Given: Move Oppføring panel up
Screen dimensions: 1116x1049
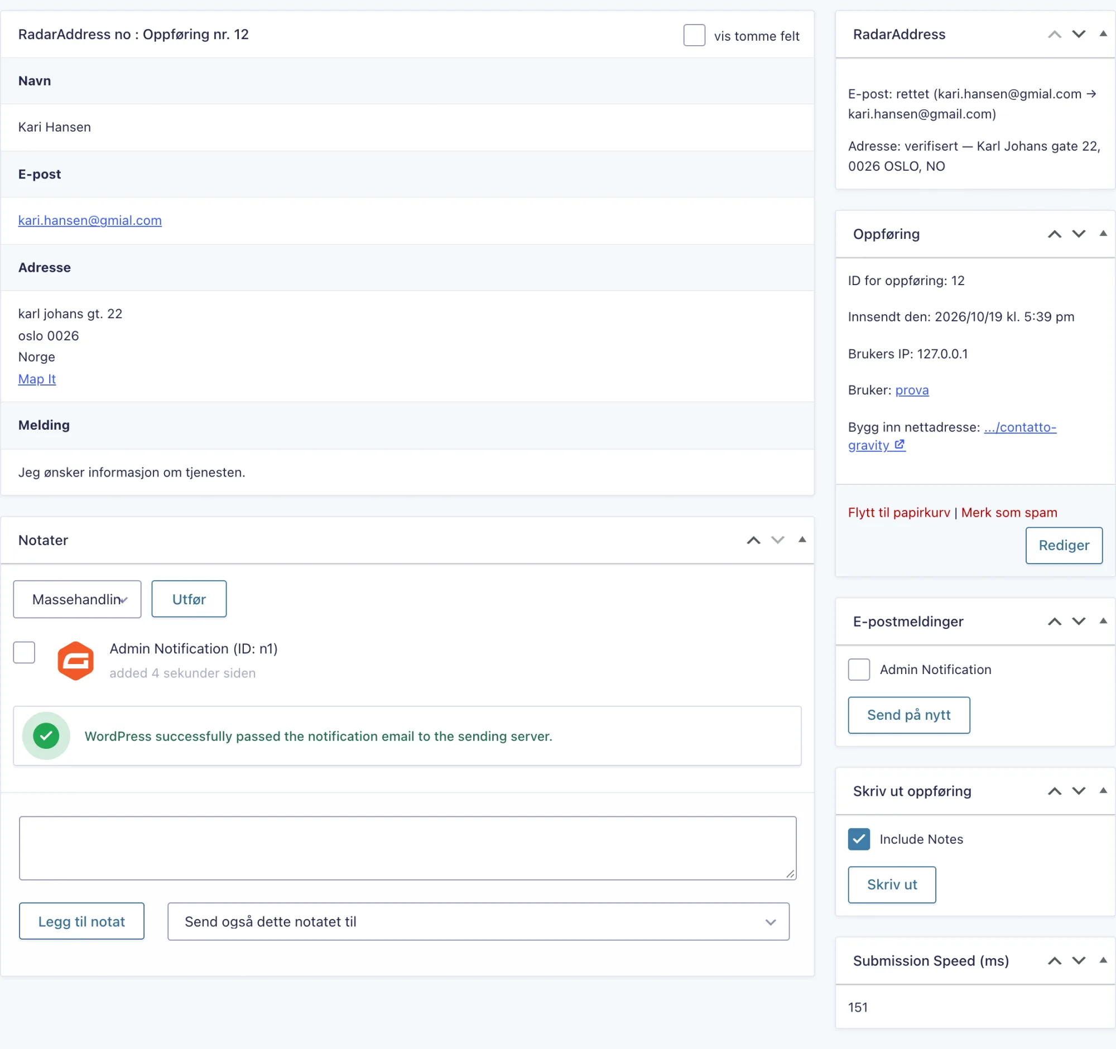Looking at the screenshot, I should click(x=1055, y=234).
